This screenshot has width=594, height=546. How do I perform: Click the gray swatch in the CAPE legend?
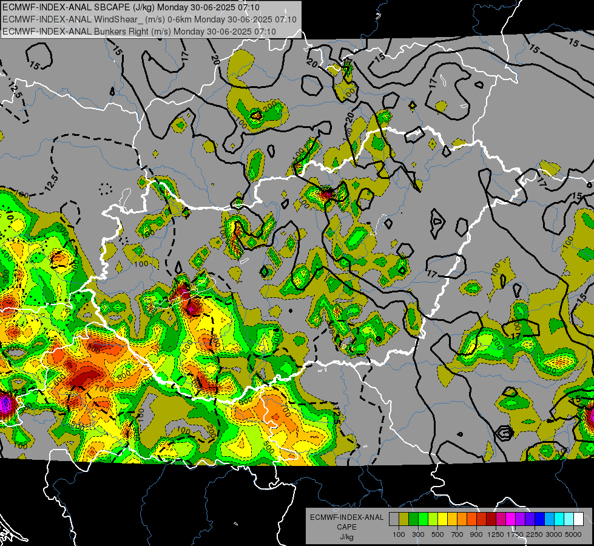pyautogui.click(x=394, y=519)
